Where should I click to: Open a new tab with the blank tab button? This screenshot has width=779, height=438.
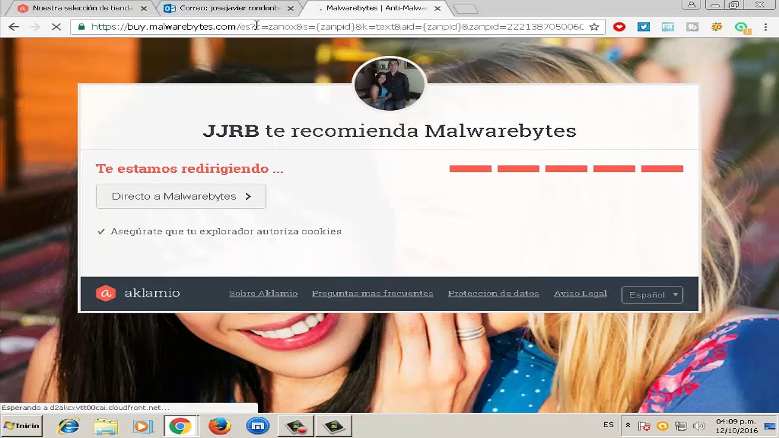click(x=466, y=9)
